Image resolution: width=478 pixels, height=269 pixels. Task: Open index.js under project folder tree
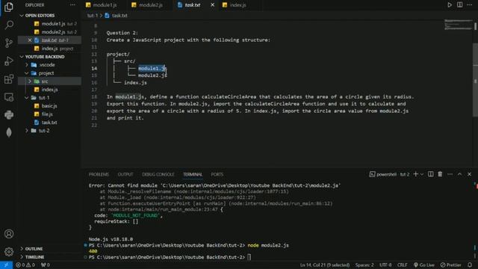[50, 90]
